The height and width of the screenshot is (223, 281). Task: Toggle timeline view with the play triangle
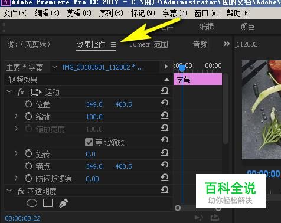click(x=166, y=67)
